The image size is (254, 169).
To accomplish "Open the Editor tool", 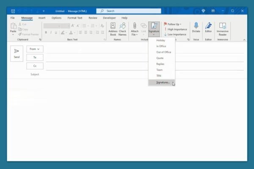I will (x=208, y=27).
